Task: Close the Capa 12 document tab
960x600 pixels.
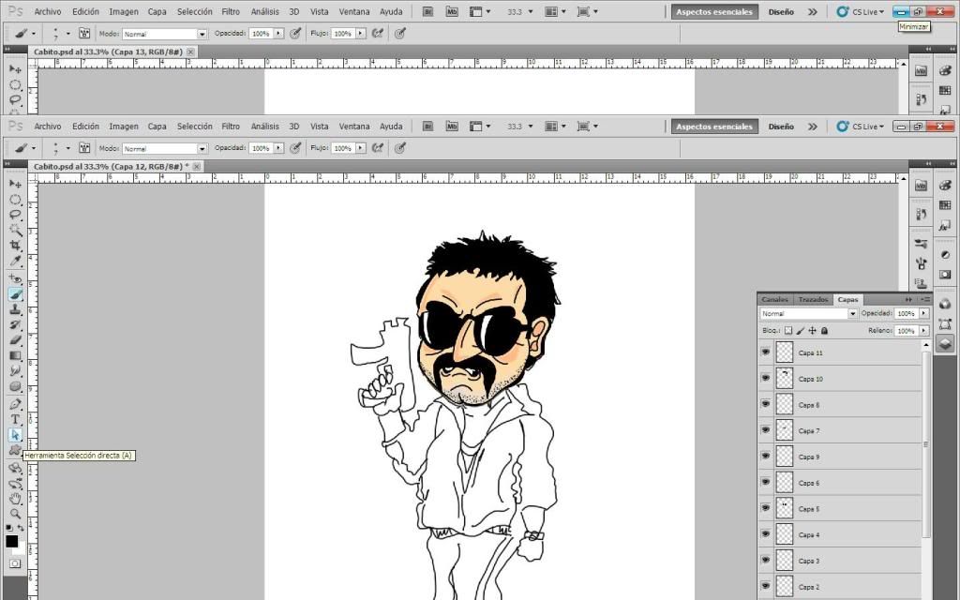Action: click(197, 167)
